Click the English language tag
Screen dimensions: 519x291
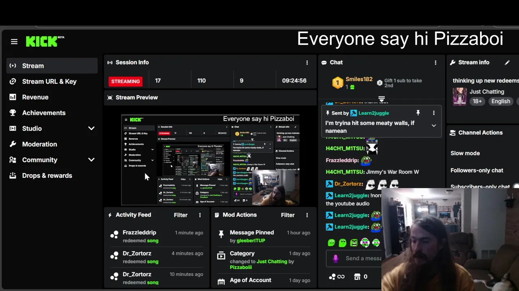coord(501,101)
